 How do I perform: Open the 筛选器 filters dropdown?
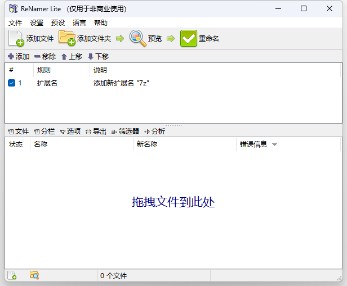pyautogui.click(x=125, y=131)
